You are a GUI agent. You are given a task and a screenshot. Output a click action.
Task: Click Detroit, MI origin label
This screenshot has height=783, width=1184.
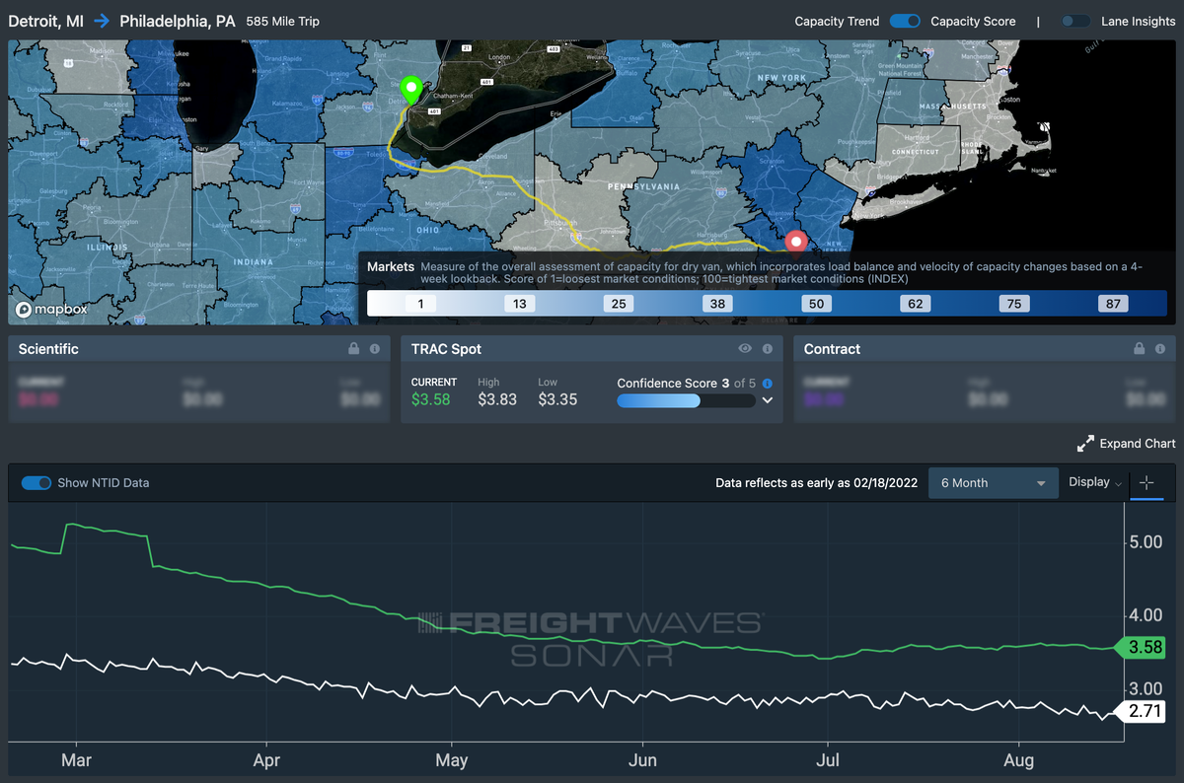tap(47, 21)
